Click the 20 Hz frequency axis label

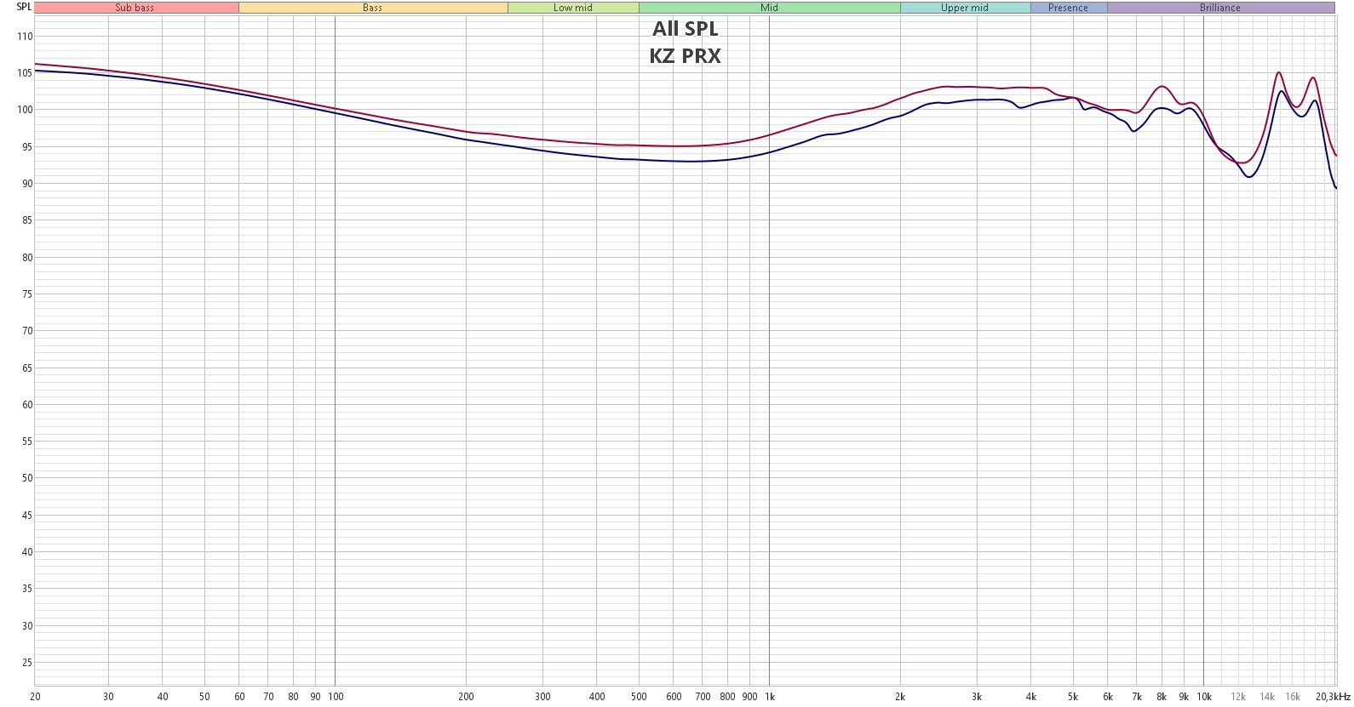coord(35,697)
